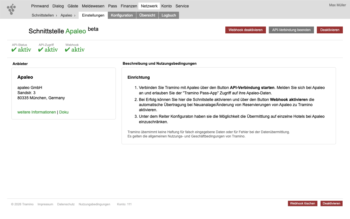Open the Datenschutz footer link
The width and height of the screenshot is (350, 219).
click(x=66, y=204)
